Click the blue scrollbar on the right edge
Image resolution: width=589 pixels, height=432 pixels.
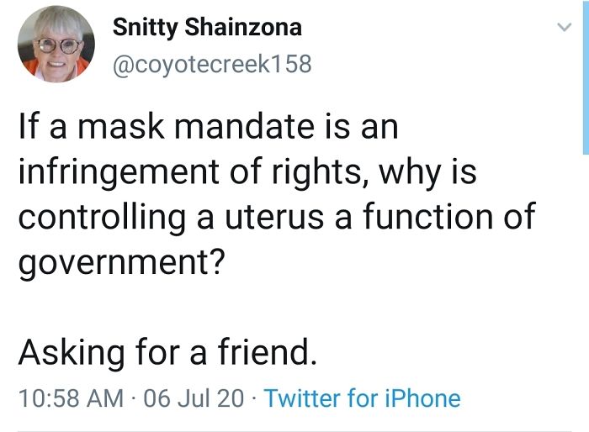pyautogui.click(x=585, y=76)
